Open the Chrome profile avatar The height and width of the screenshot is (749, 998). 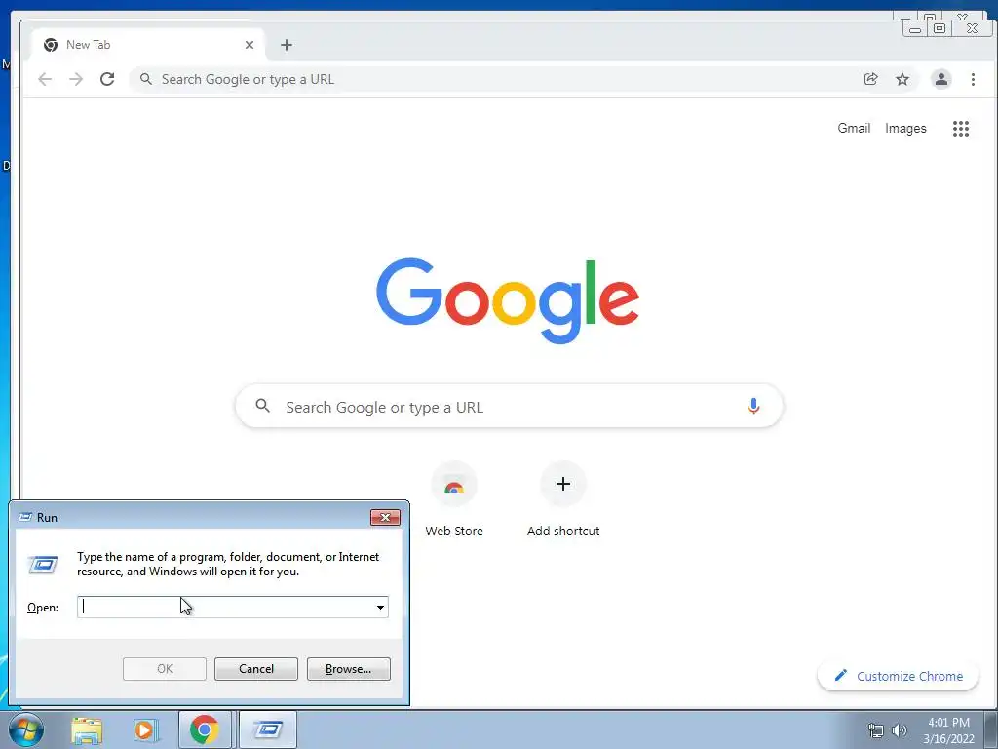pos(941,79)
